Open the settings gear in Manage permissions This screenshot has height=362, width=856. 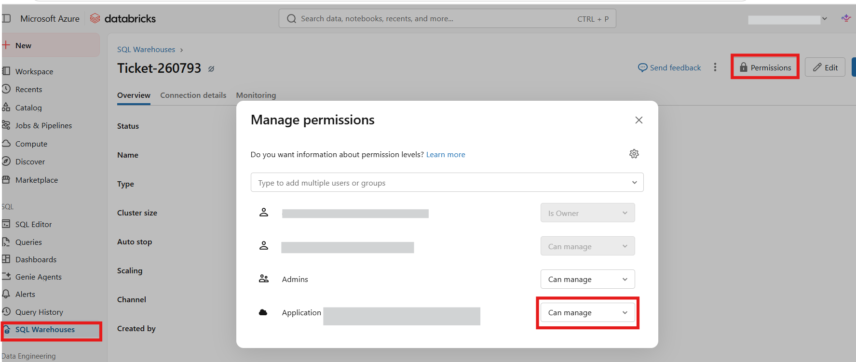point(634,154)
